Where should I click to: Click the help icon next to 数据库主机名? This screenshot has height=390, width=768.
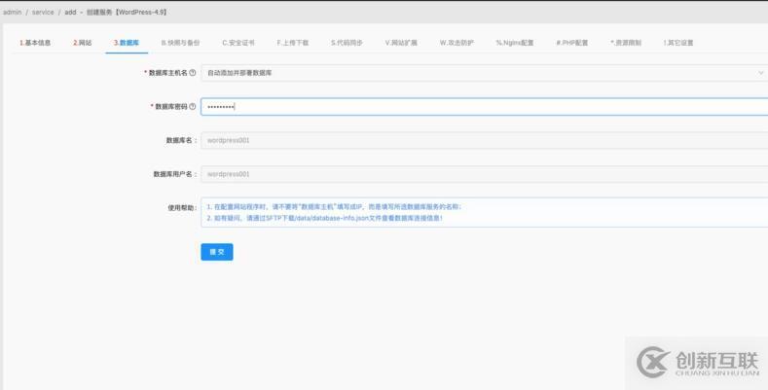click(193, 72)
